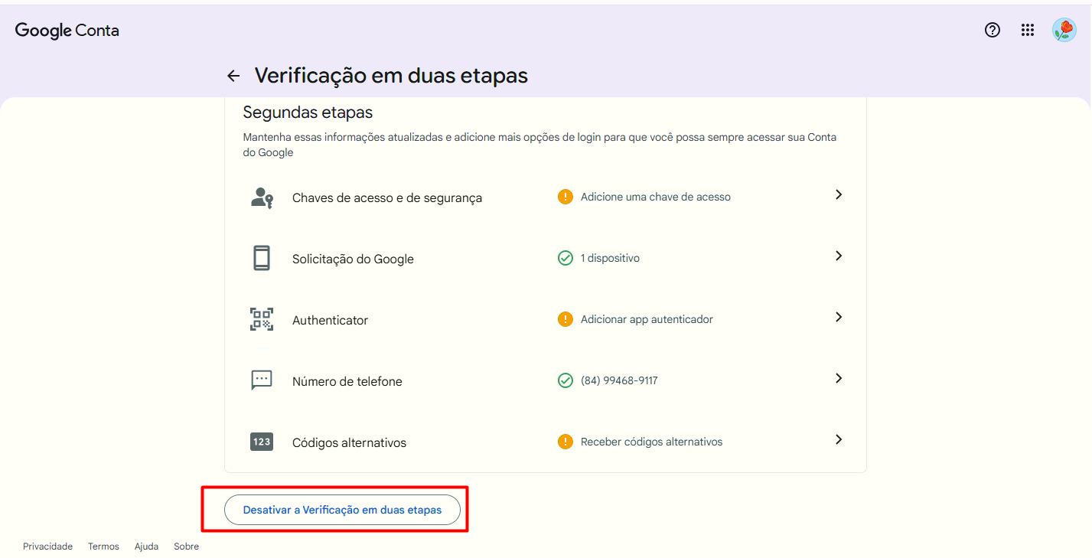Click the back arrow beside Verificação em duas etapas
The height and width of the screenshot is (558, 1092).
(233, 76)
